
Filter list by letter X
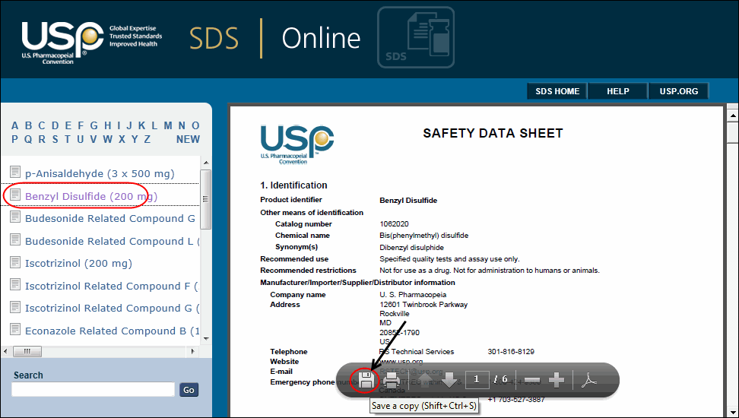pos(122,140)
